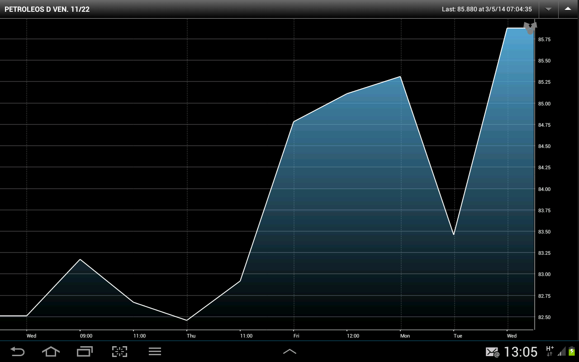Image resolution: width=579 pixels, height=362 pixels.
Task: Open the three-line menu icon
Action: [x=155, y=351]
